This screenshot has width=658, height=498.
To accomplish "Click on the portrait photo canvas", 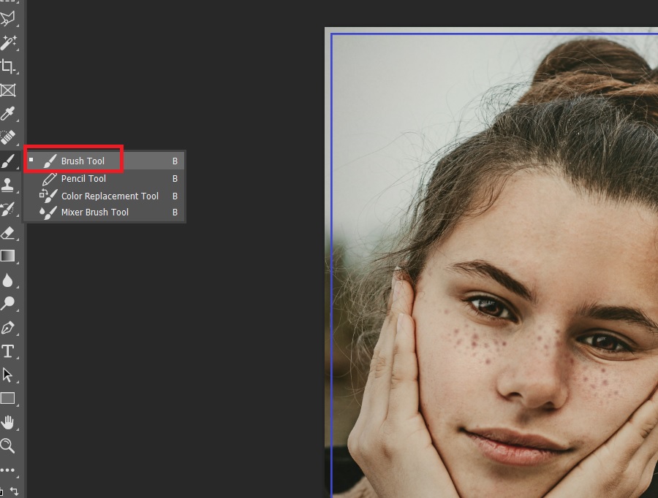I will [x=491, y=262].
